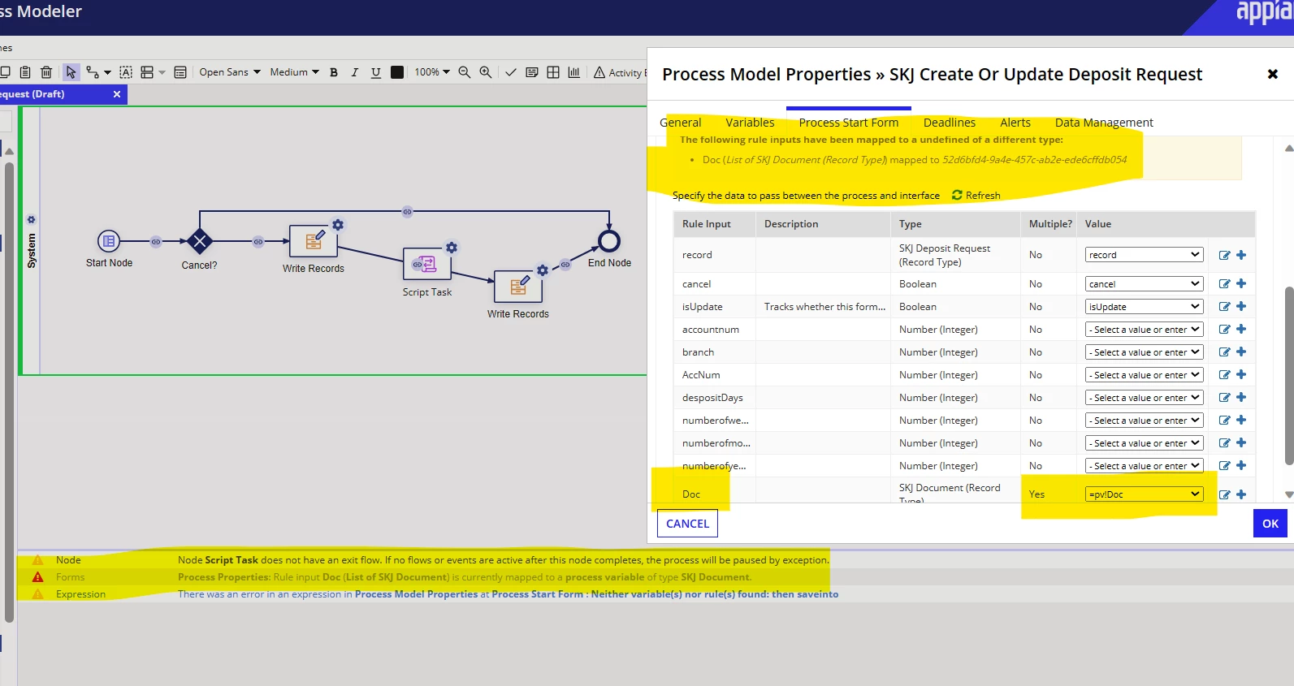Viewport: 1294px width, 686px height.
Task: Apply bold text formatting
Action: coord(333,72)
